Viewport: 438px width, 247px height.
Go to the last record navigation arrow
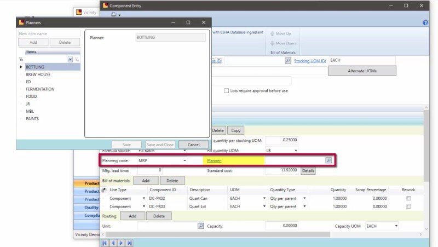(130, 242)
